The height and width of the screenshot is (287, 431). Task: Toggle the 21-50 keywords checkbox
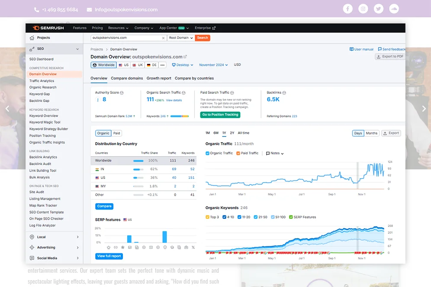[256, 217]
